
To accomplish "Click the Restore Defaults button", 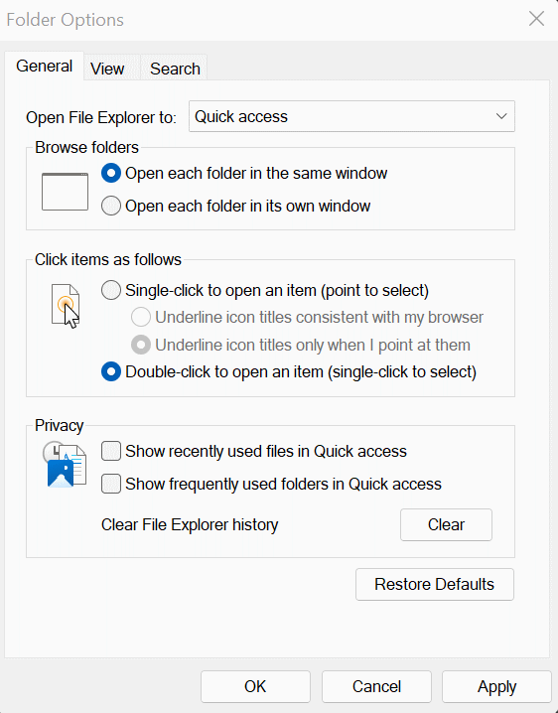I will tap(435, 584).
